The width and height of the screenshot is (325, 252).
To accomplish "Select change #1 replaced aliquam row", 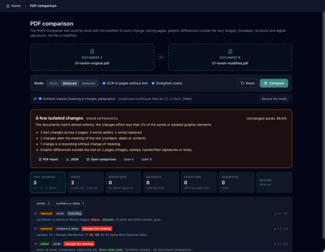I will [161, 216].
